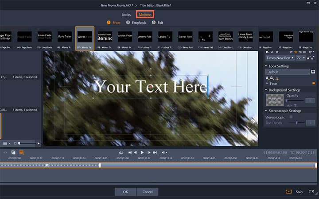Toggle loop playback icon

121,153
